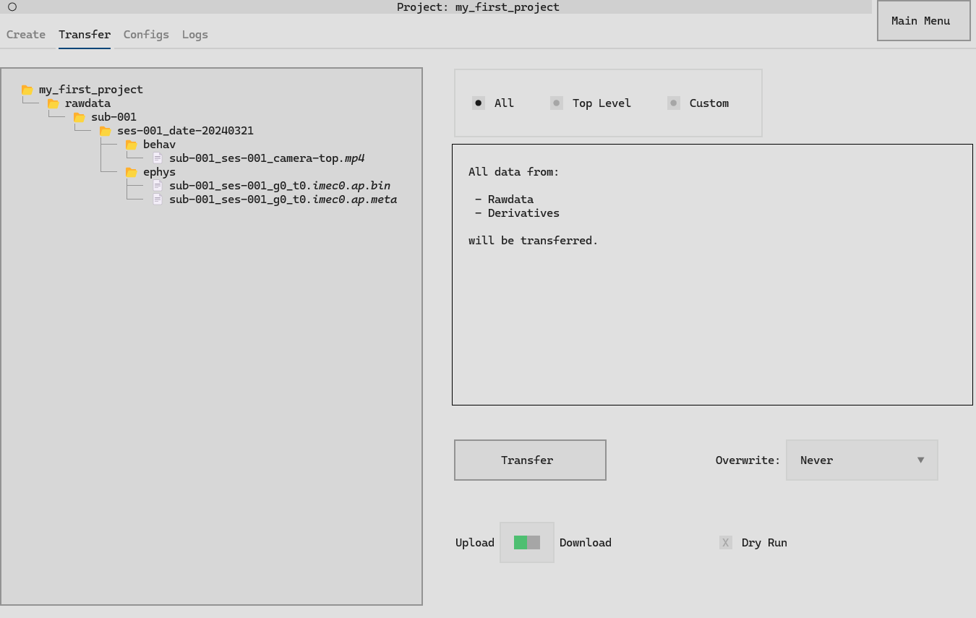The height and width of the screenshot is (618, 976).
Task: Open the Overwrite dropdown showing Never
Action: tap(862, 460)
